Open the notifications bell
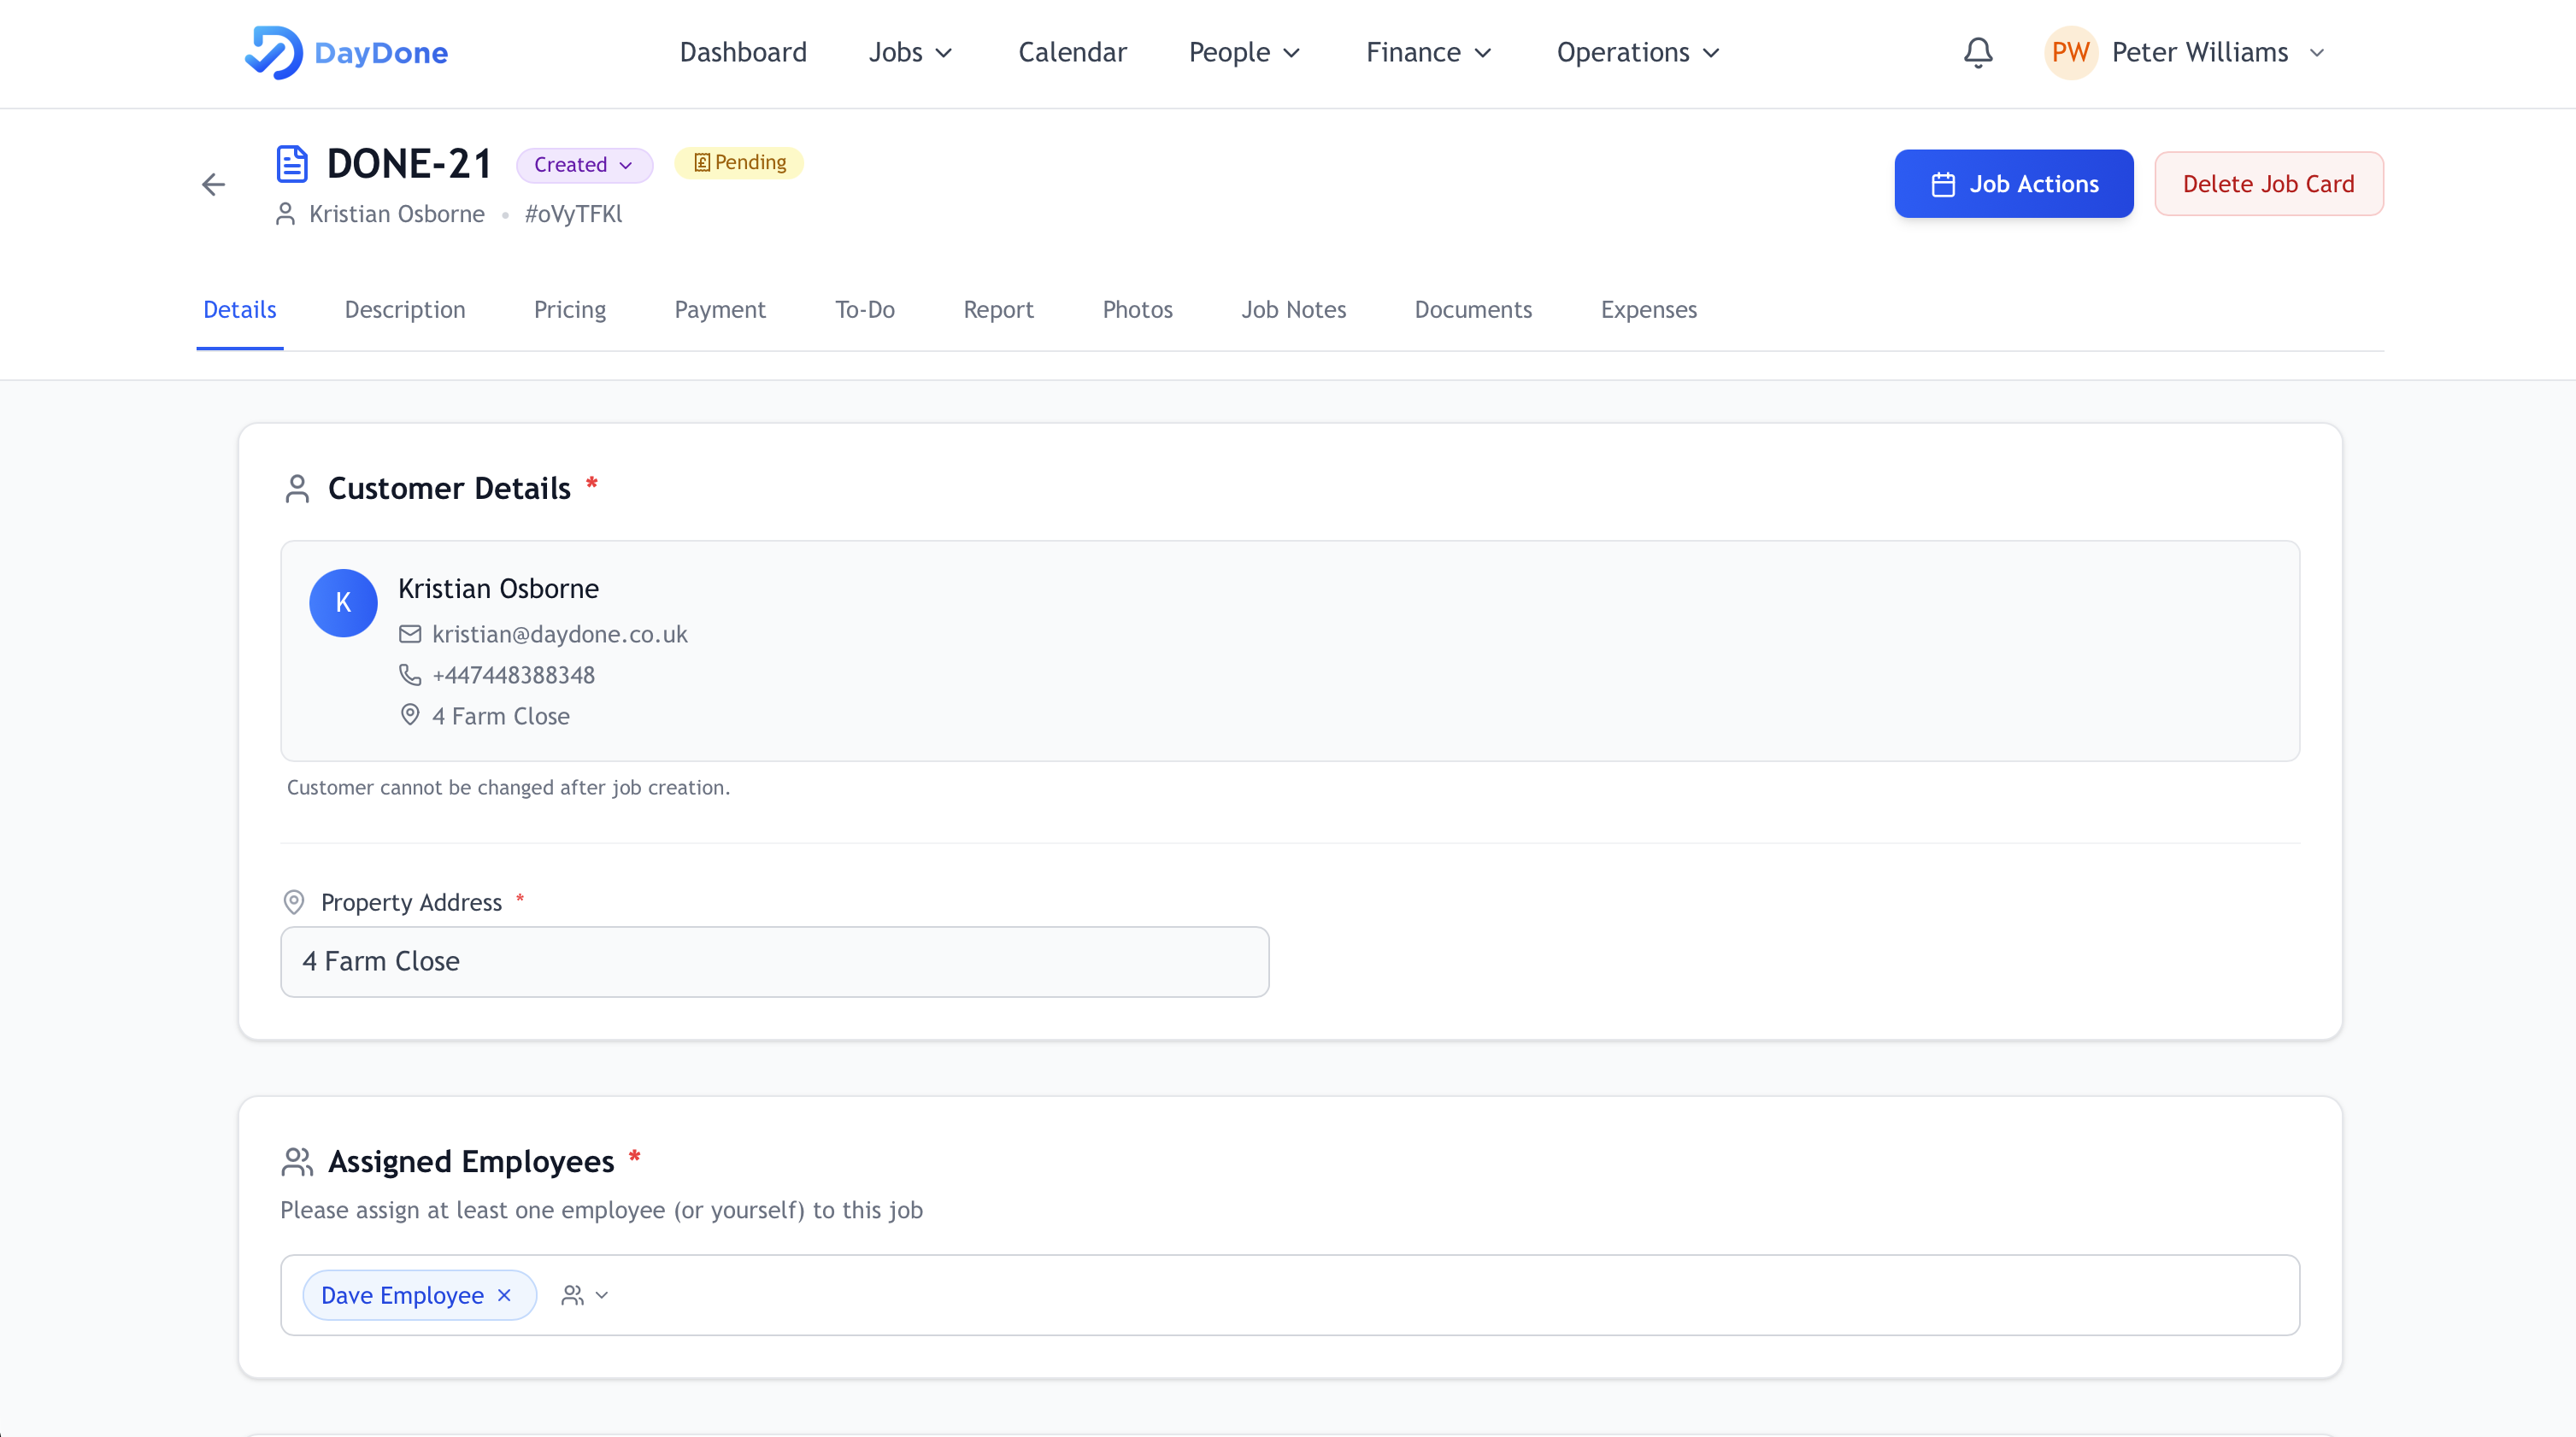 1978,52
